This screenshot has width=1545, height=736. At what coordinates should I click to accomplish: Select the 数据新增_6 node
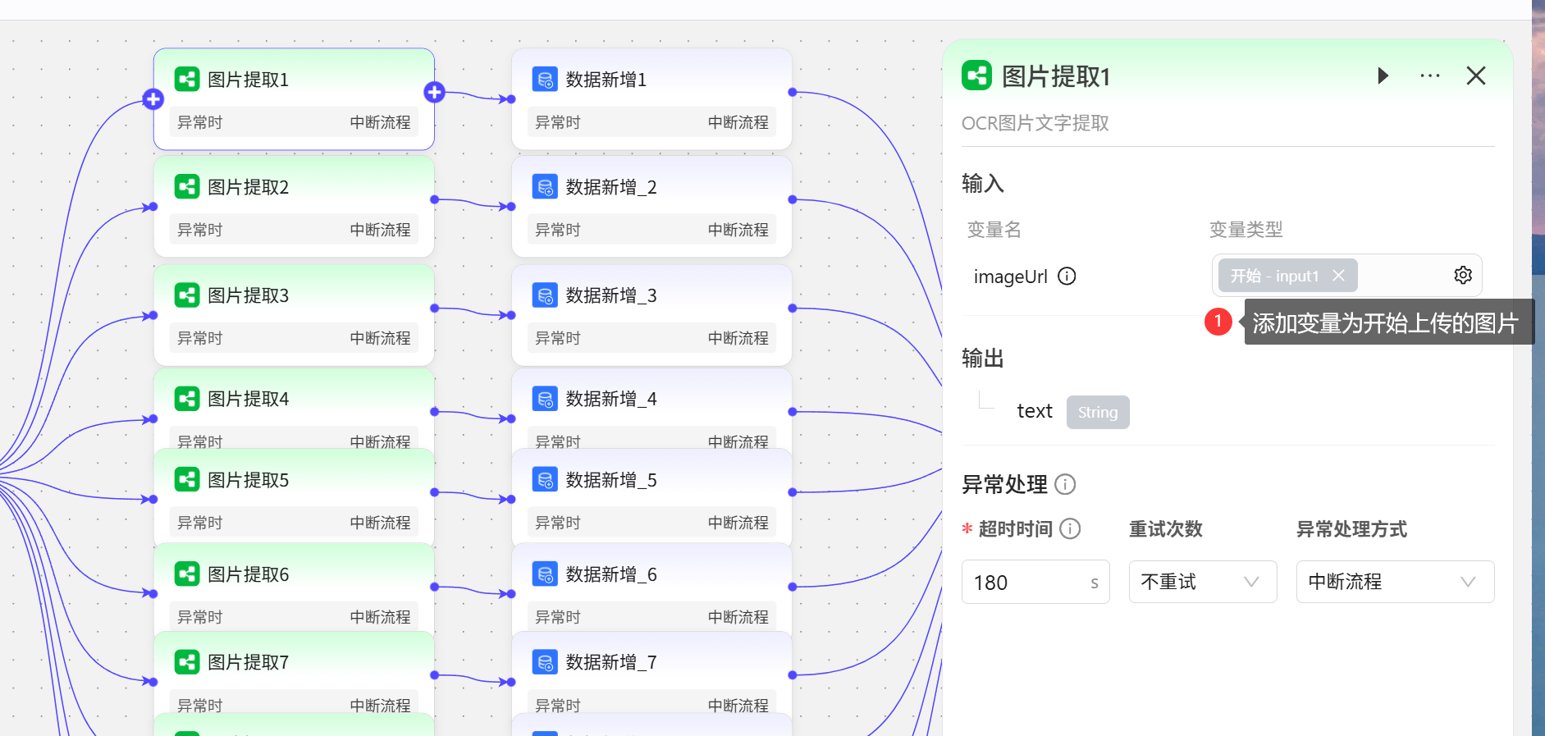(651, 574)
